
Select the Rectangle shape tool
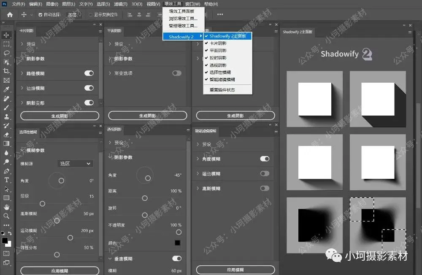click(x=6, y=198)
